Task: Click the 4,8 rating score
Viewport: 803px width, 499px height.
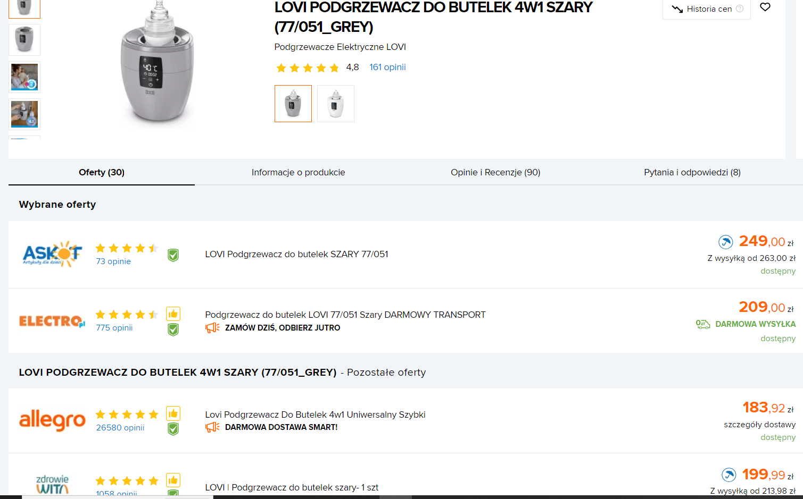Action: pyautogui.click(x=352, y=67)
